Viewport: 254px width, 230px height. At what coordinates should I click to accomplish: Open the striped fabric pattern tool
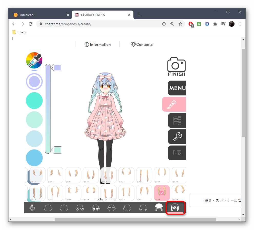tap(177, 120)
